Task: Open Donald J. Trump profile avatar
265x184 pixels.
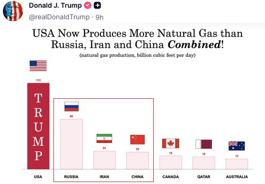Action: click(x=13, y=11)
